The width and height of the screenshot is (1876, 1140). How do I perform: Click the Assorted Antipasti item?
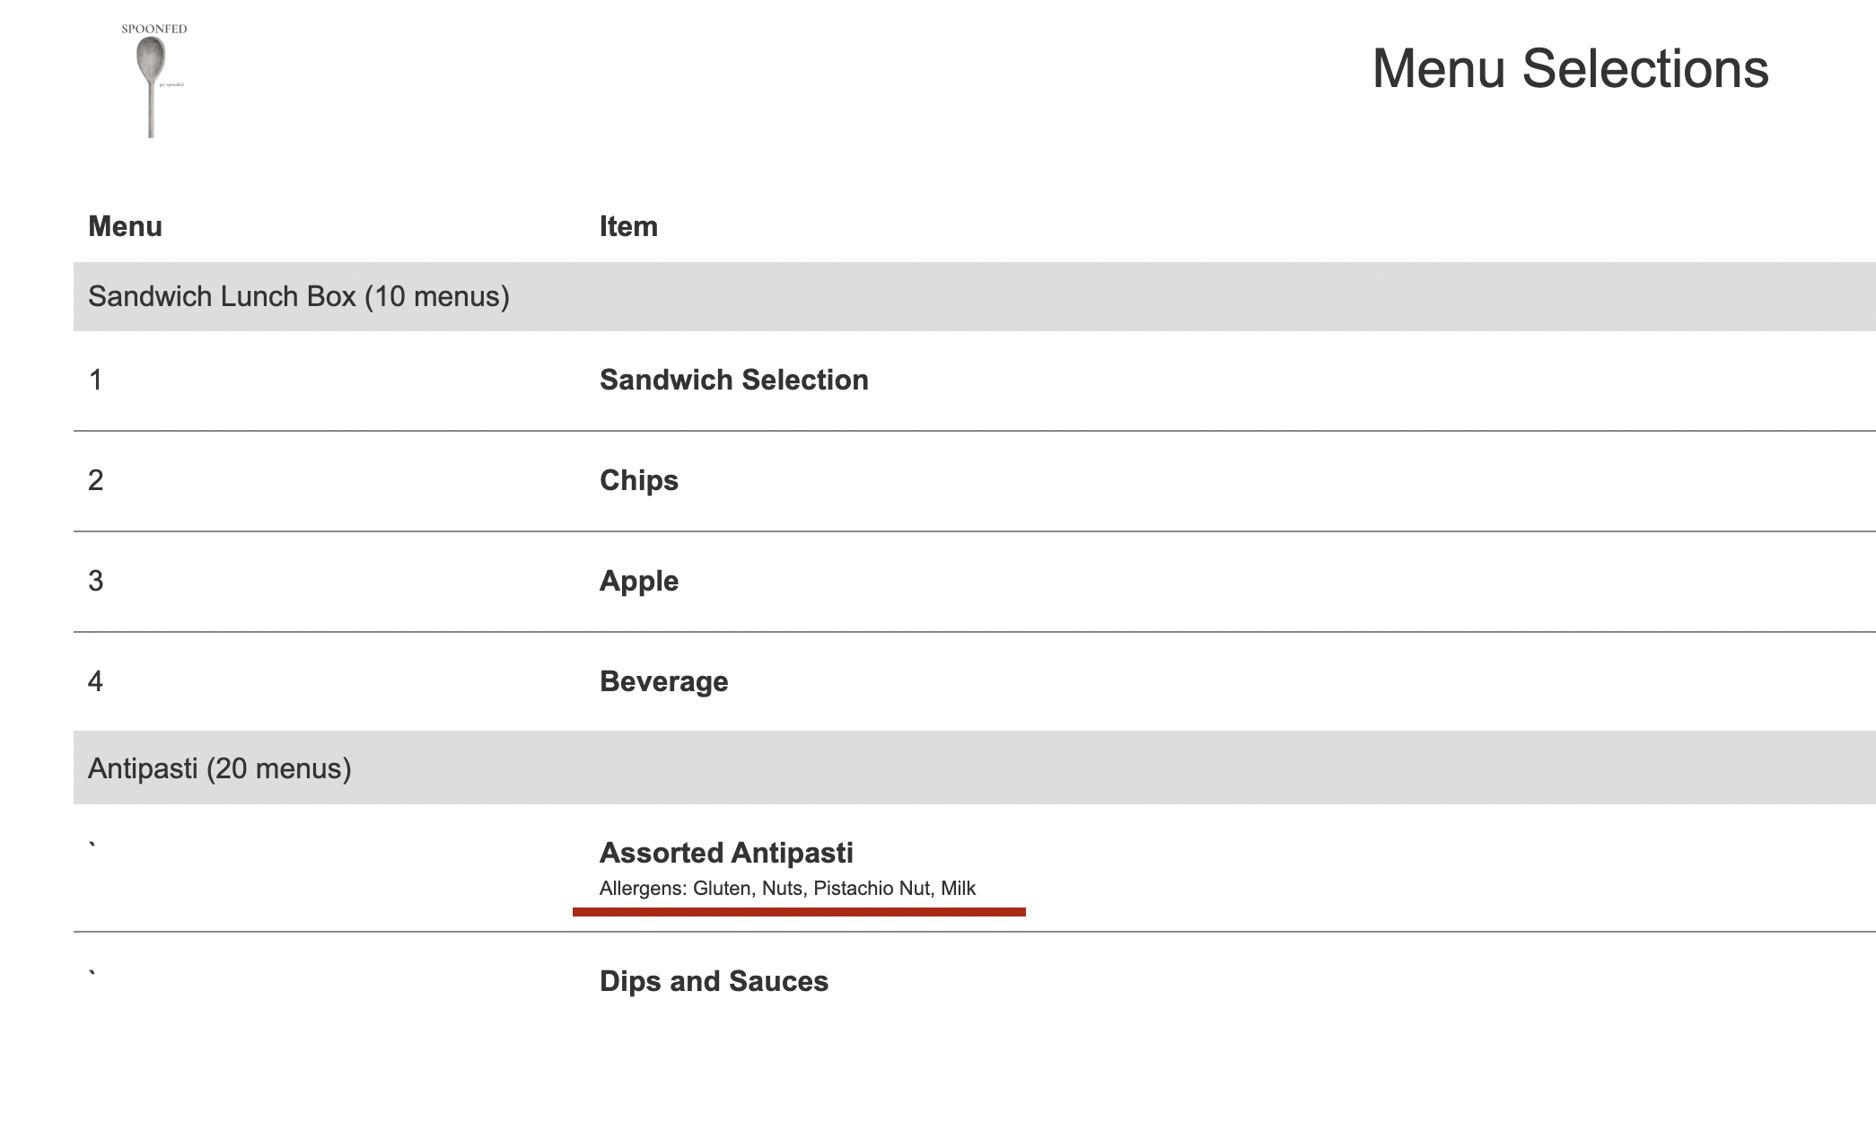[726, 852]
